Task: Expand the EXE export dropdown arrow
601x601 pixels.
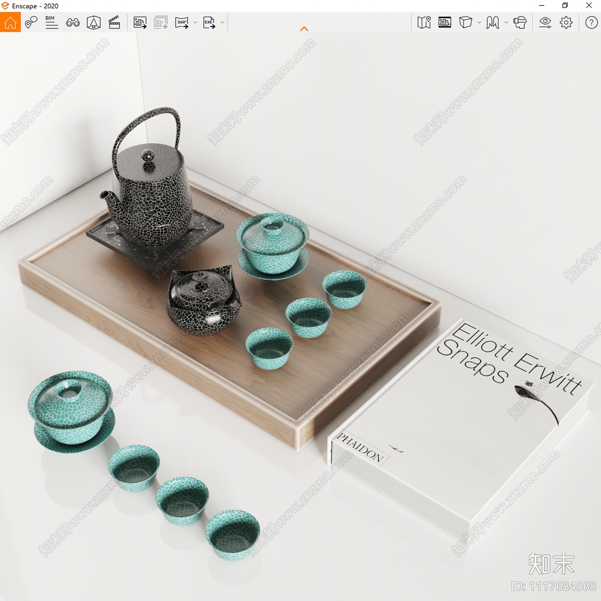Action: click(222, 23)
